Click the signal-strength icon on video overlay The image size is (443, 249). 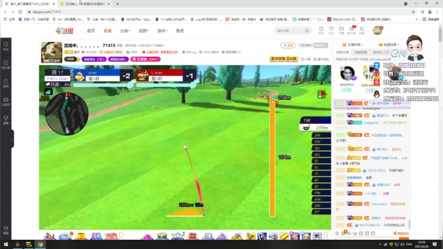(x=49, y=92)
